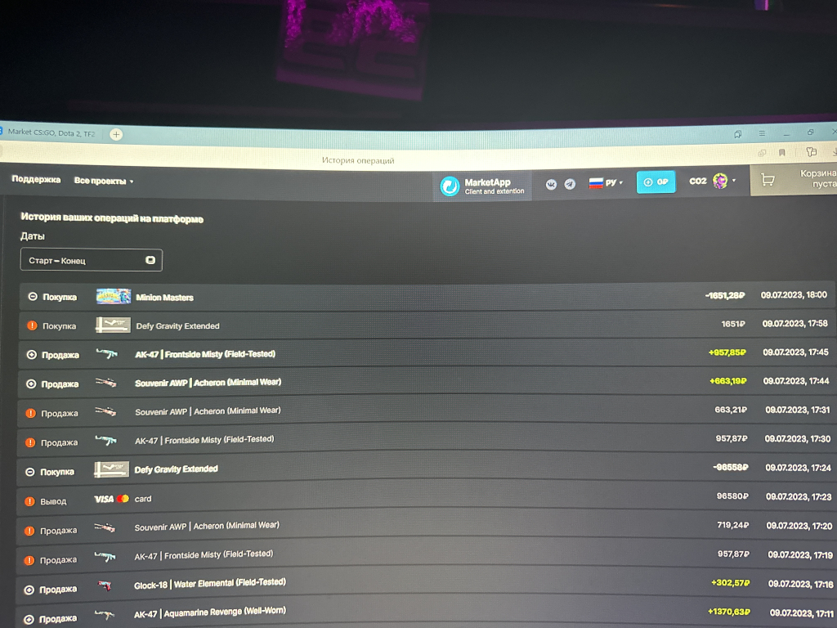Screen dimensions: 837x628
Task: Click the warning icon on 17:58 Defy Gravity row
Action: coord(32,325)
